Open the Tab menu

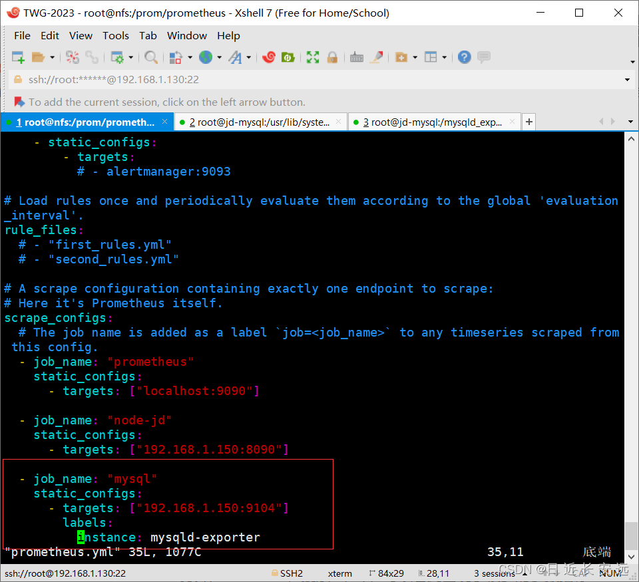pyautogui.click(x=148, y=36)
